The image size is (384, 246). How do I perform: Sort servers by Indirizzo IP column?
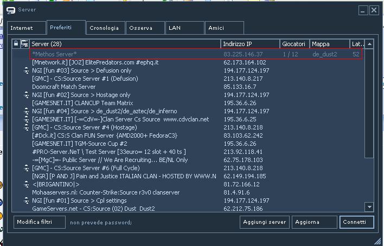point(250,44)
